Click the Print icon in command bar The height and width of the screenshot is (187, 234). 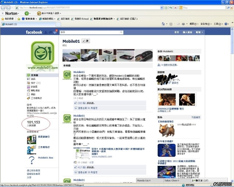(x=184, y=24)
